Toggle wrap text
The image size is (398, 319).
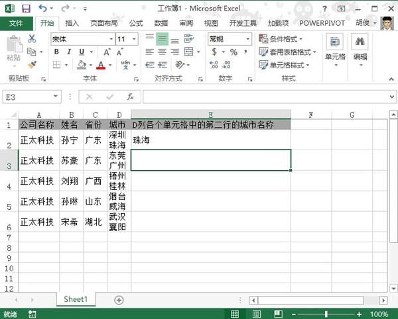[188, 39]
